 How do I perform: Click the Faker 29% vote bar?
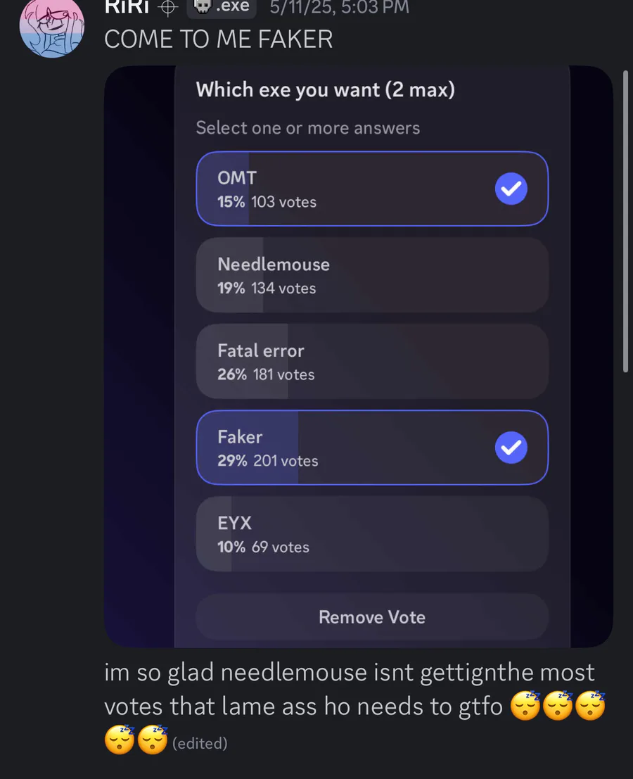(248, 448)
